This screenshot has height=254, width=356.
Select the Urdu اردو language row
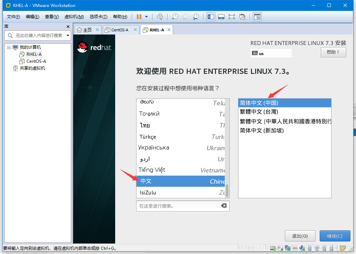[x=181, y=159]
